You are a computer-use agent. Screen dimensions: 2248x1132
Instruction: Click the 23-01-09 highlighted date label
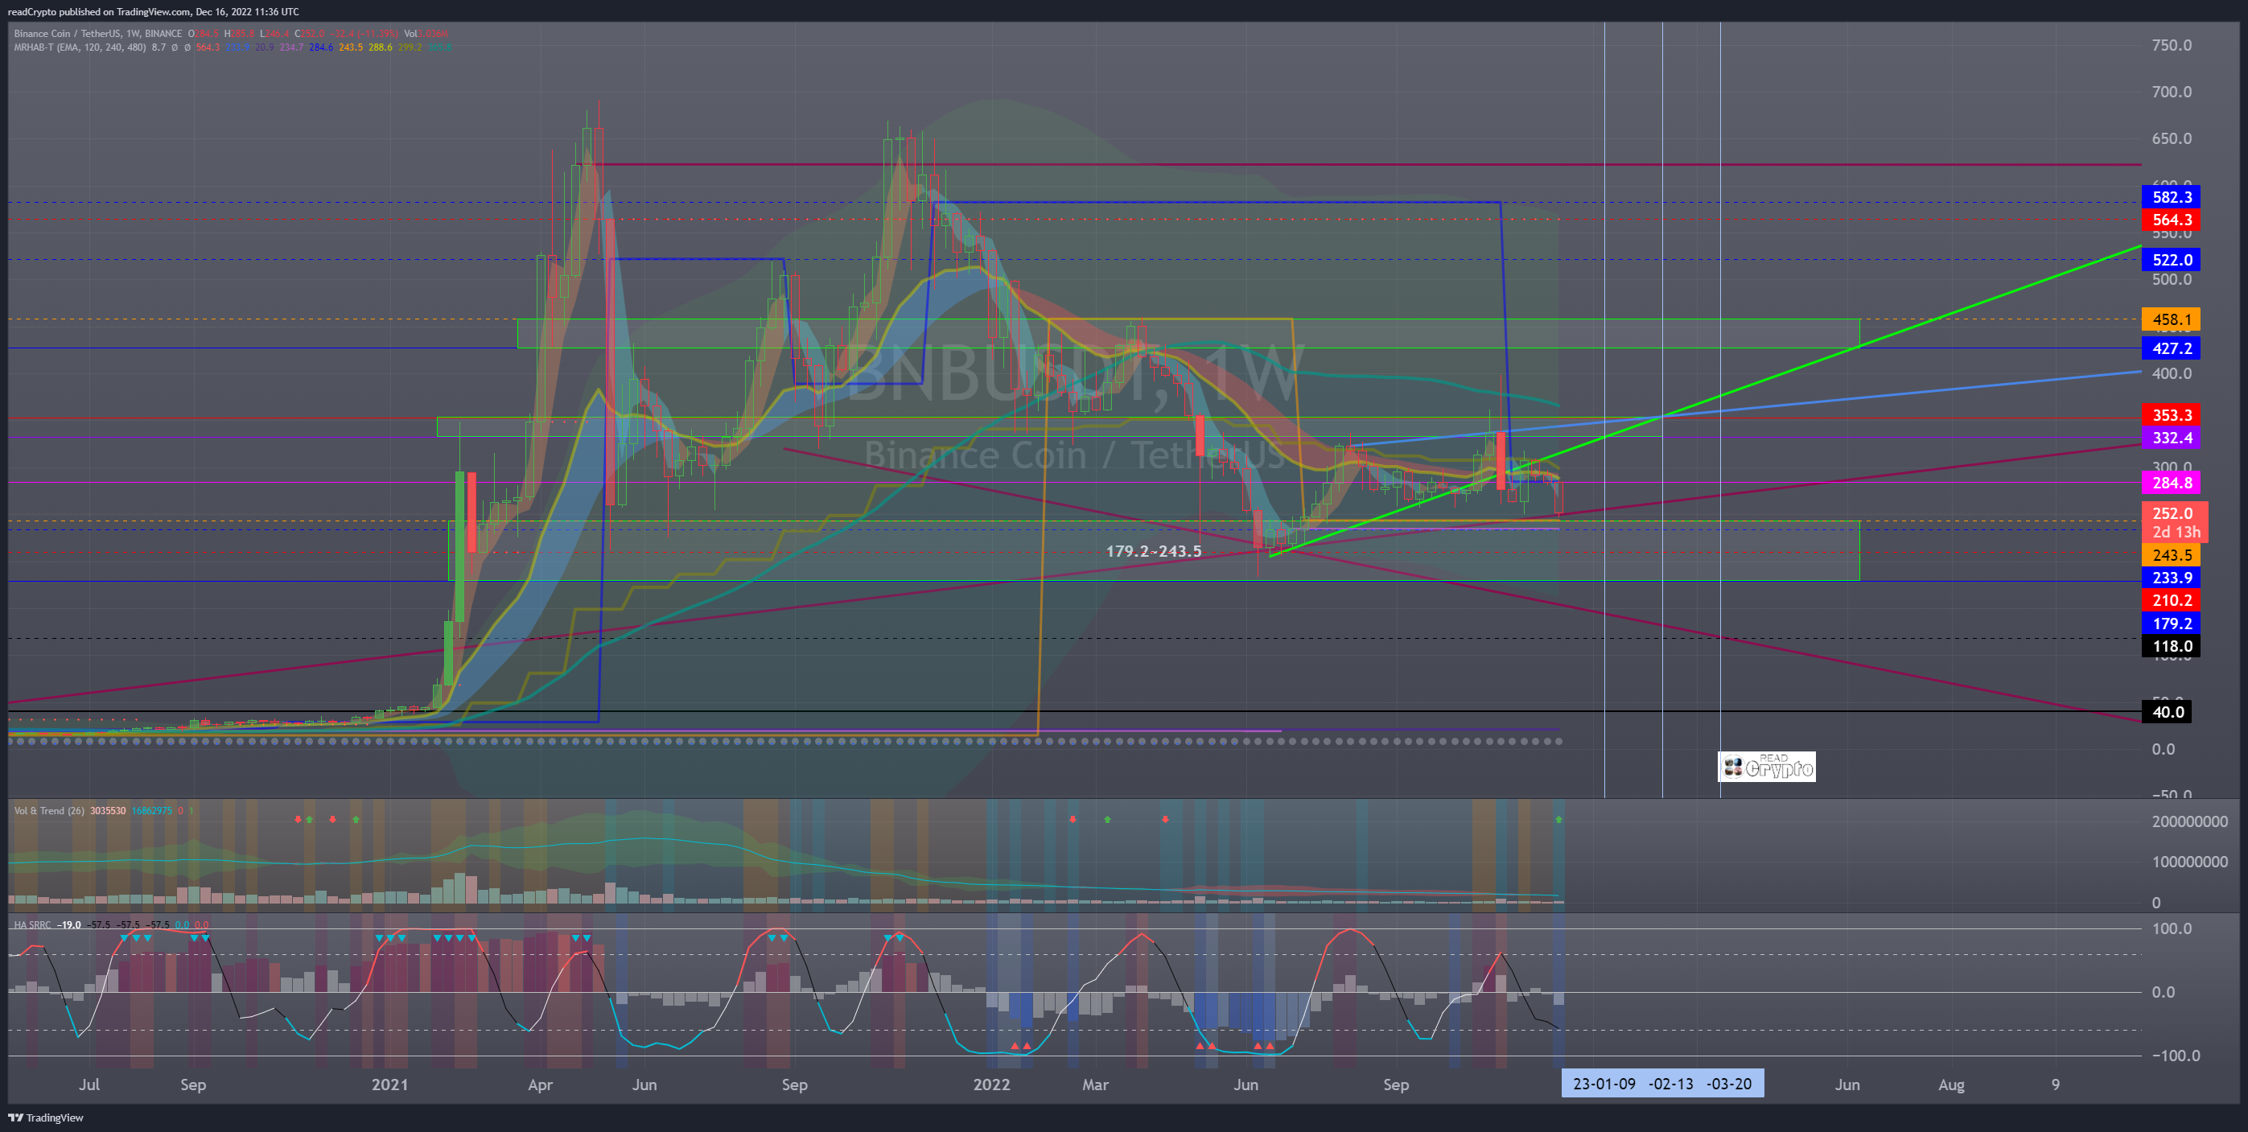[x=1604, y=1084]
